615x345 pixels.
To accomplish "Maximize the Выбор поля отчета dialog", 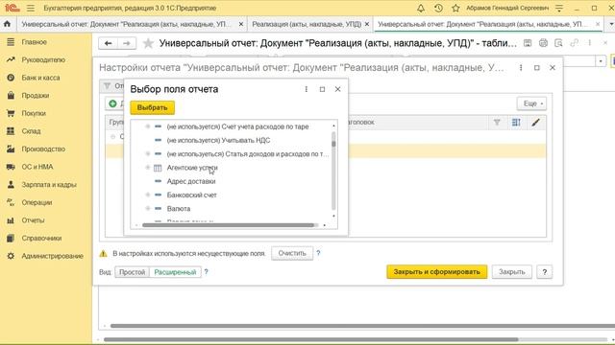I will point(322,89).
